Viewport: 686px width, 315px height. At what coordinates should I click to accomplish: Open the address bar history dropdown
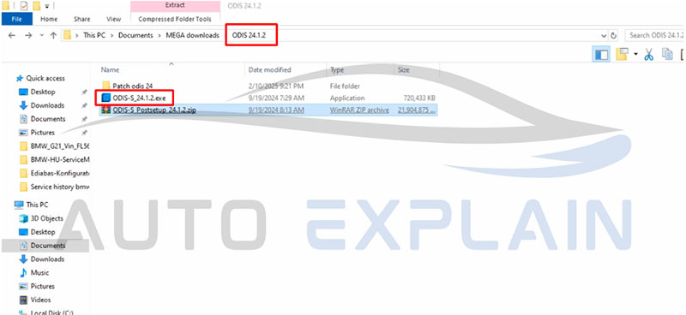tap(604, 35)
